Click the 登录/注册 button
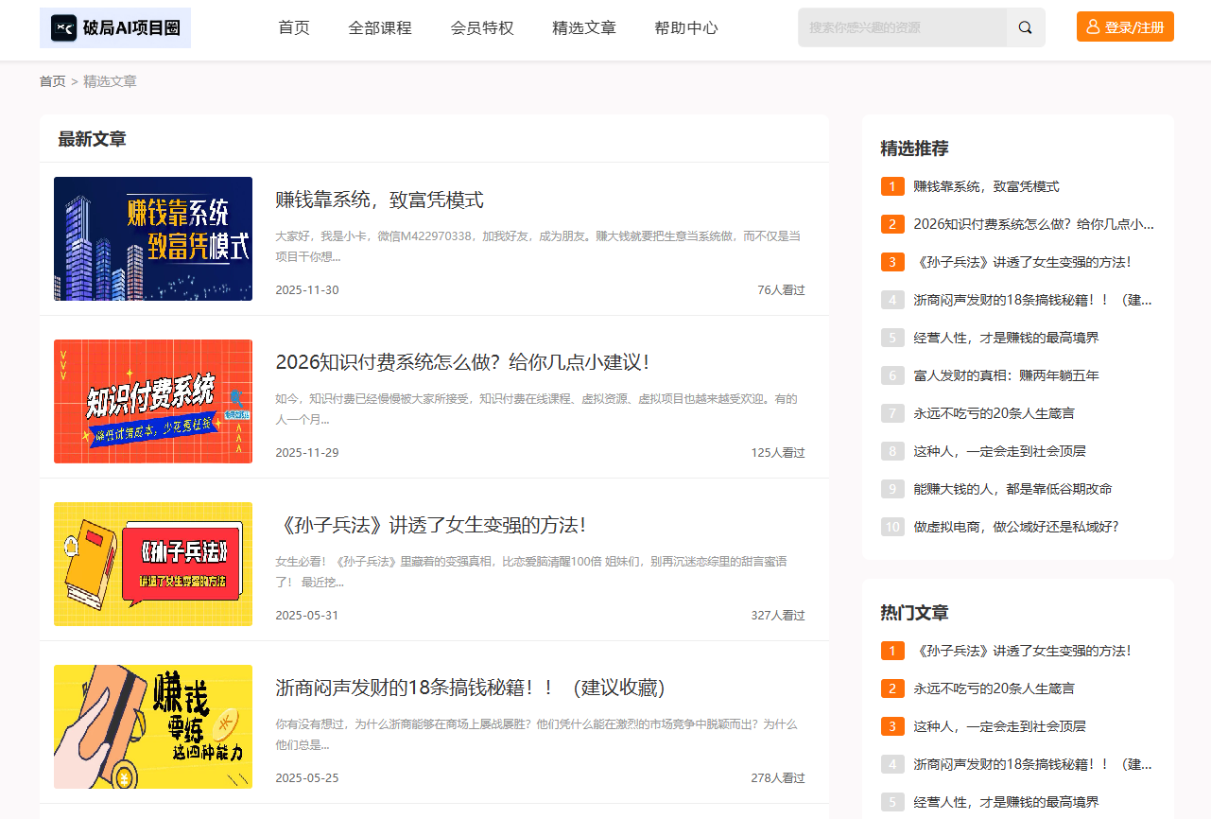The width and height of the screenshot is (1211, 819). click(x=1125, y=26)
